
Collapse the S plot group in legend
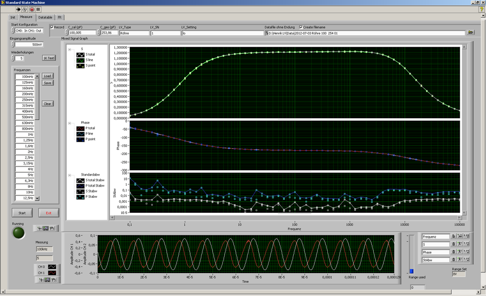(x=70, y=50)
